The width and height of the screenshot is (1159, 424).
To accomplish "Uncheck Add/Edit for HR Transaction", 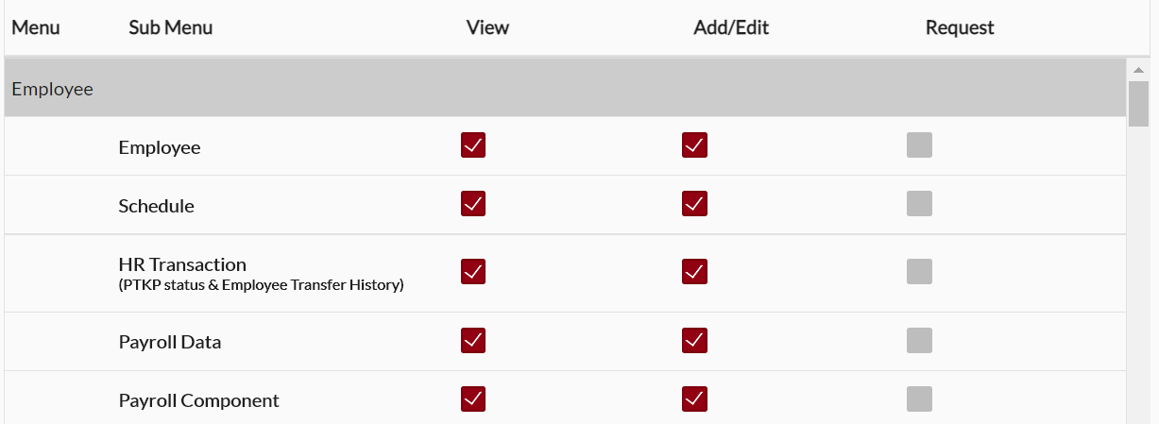I will point(694,271).
